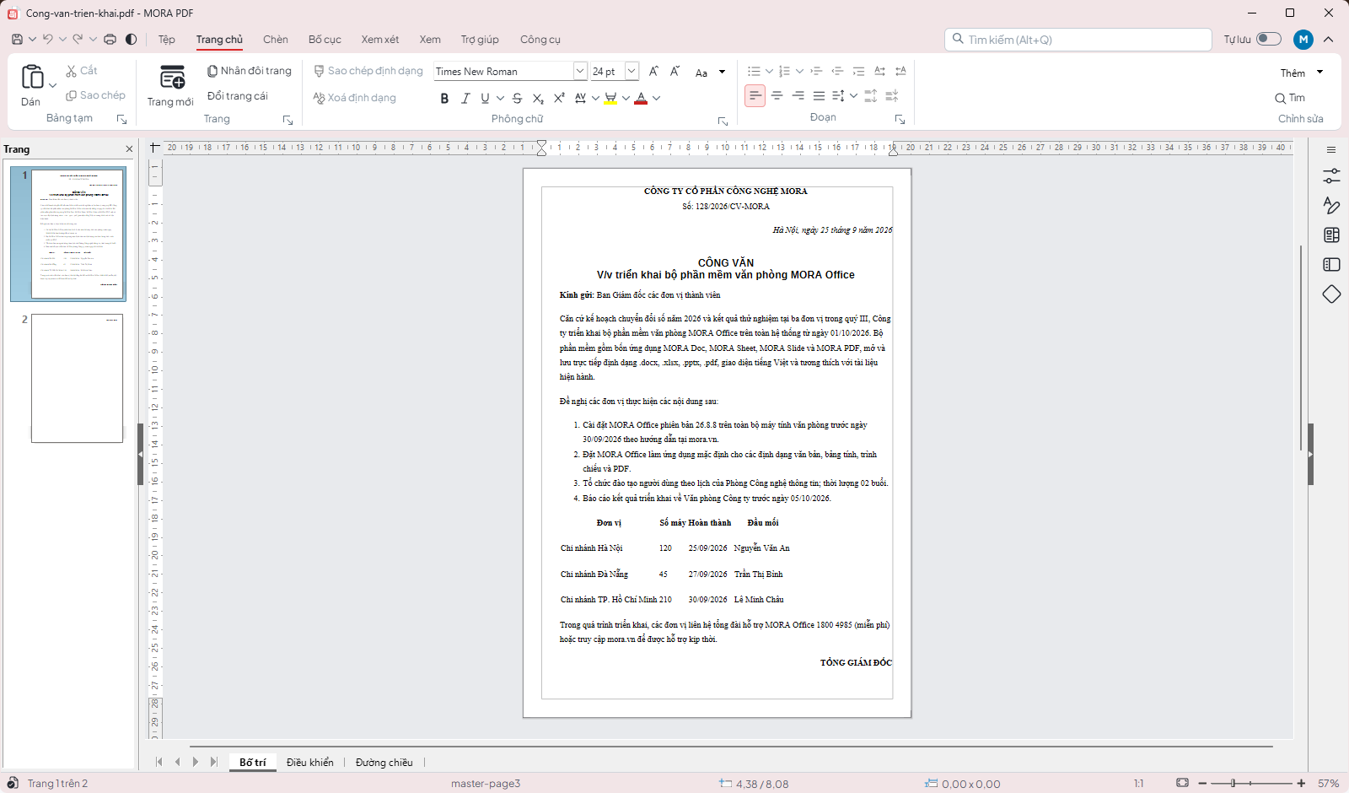
Task: Apply subscript formatting
Action: click(x=538, y=99)
